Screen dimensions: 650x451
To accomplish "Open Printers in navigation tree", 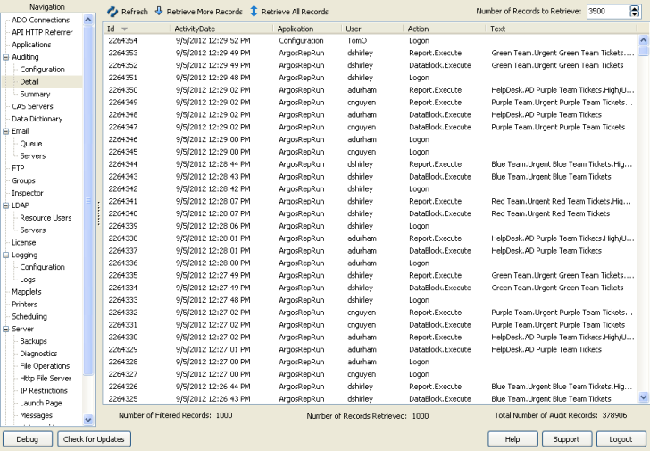I will pos(24,305).
